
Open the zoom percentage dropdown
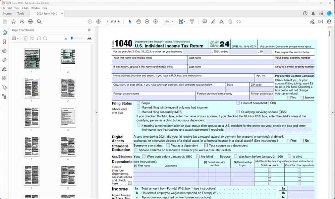(x=173, y=21)
